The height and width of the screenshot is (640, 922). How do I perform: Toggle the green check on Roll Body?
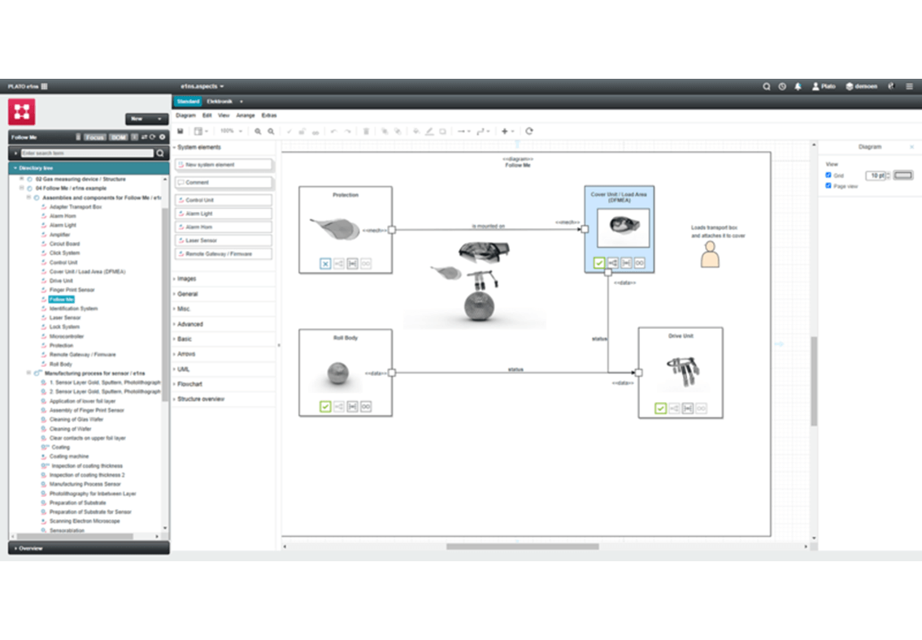tap(325, 406)
